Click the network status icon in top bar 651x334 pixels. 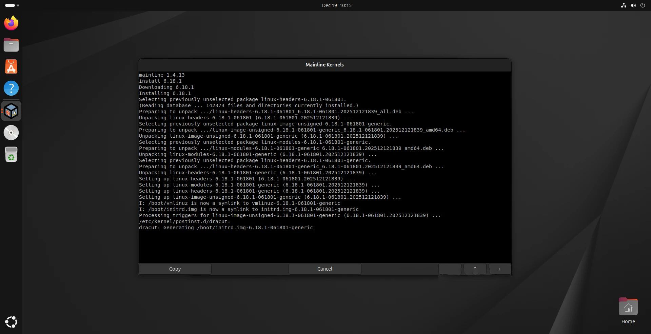point(623,5)
